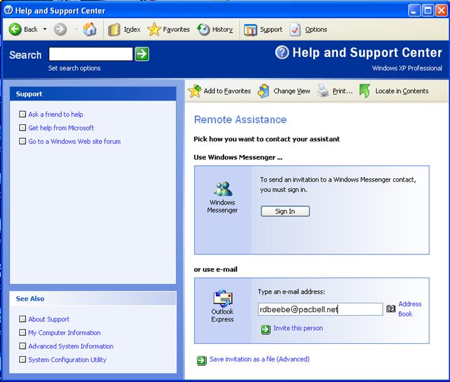Go to Home via the house icon
This screenshot has width=450, height=382.
click(89, 29)
